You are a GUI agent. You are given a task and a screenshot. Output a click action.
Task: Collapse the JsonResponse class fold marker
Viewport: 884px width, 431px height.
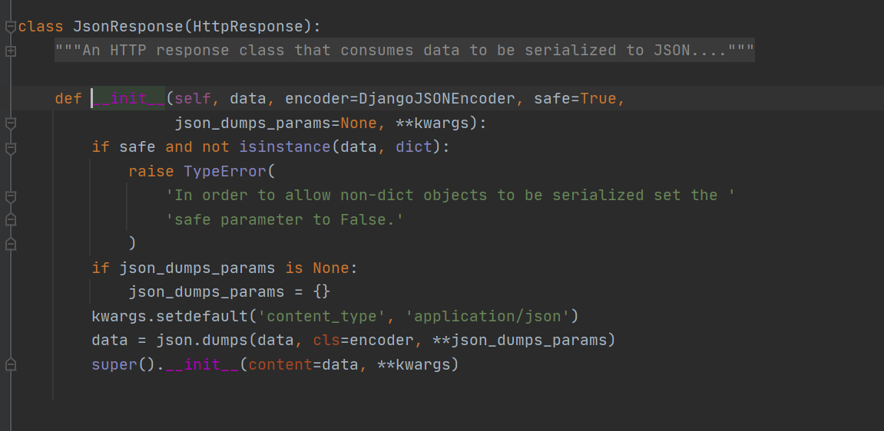pyautogui.click(x=10, y=26)
